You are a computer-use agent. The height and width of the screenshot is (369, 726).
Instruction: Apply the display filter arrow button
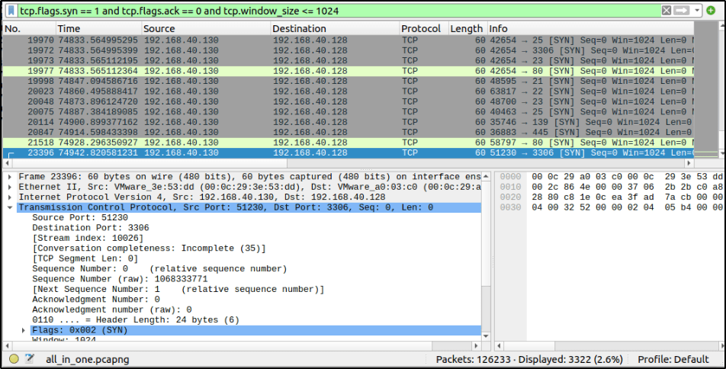(682, 11)
